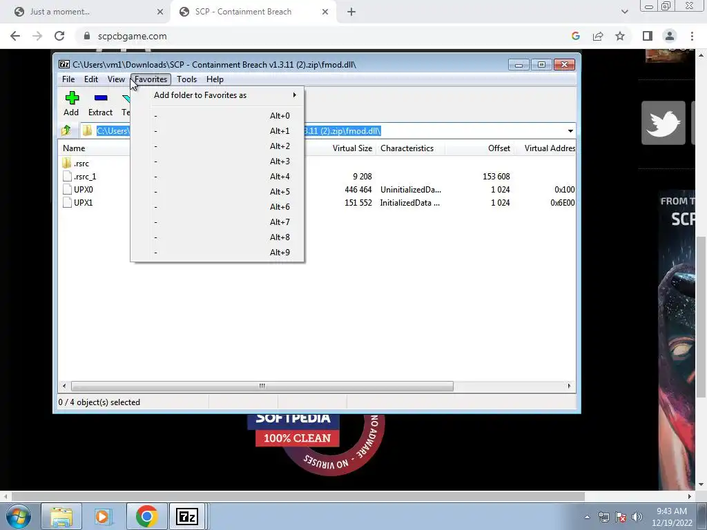Click the Action Center flag tray icon
This screenshot has height=530, width=707.
pyautogui.click(x=621, y=517)
